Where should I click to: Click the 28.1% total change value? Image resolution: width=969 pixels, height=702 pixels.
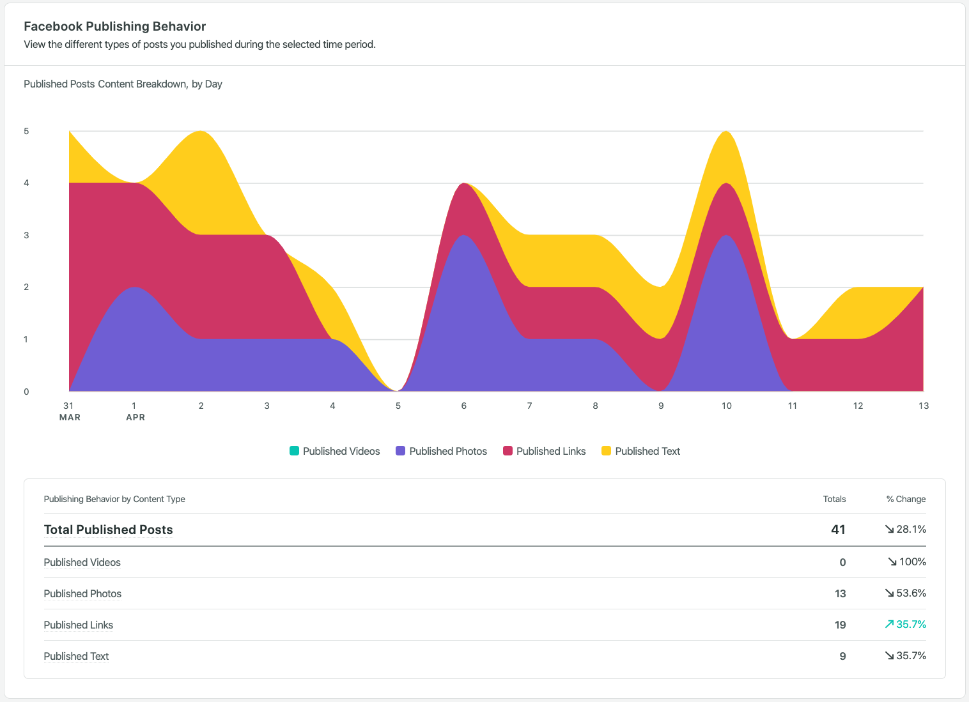click(911, 530)
